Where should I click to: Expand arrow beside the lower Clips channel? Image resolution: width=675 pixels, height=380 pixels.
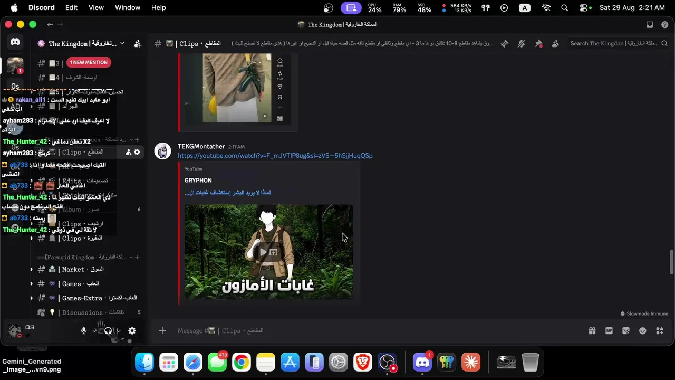tap(31, 238)
